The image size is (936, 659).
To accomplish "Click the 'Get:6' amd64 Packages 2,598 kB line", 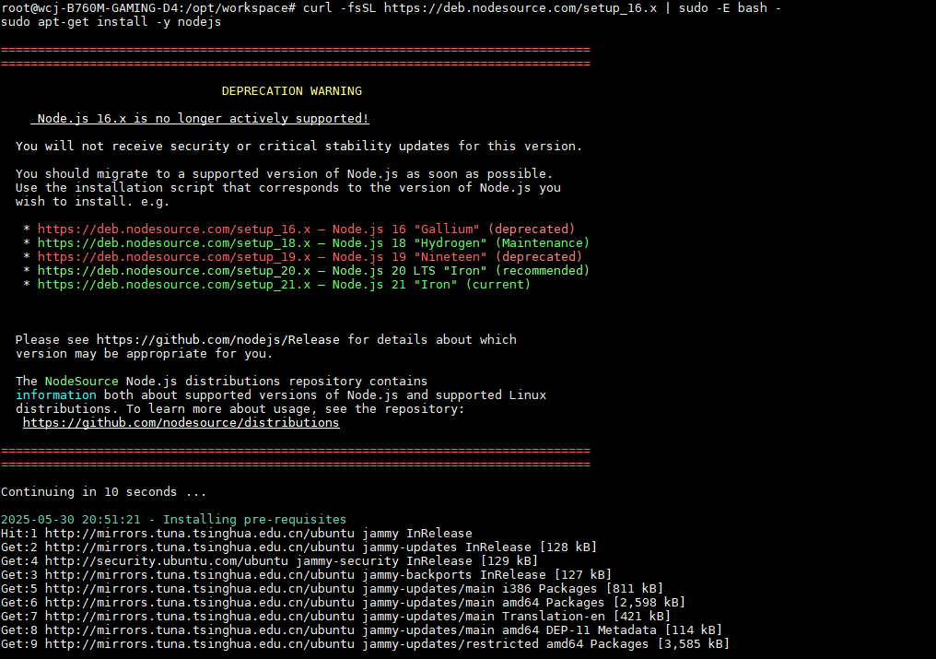I will 343,602.
